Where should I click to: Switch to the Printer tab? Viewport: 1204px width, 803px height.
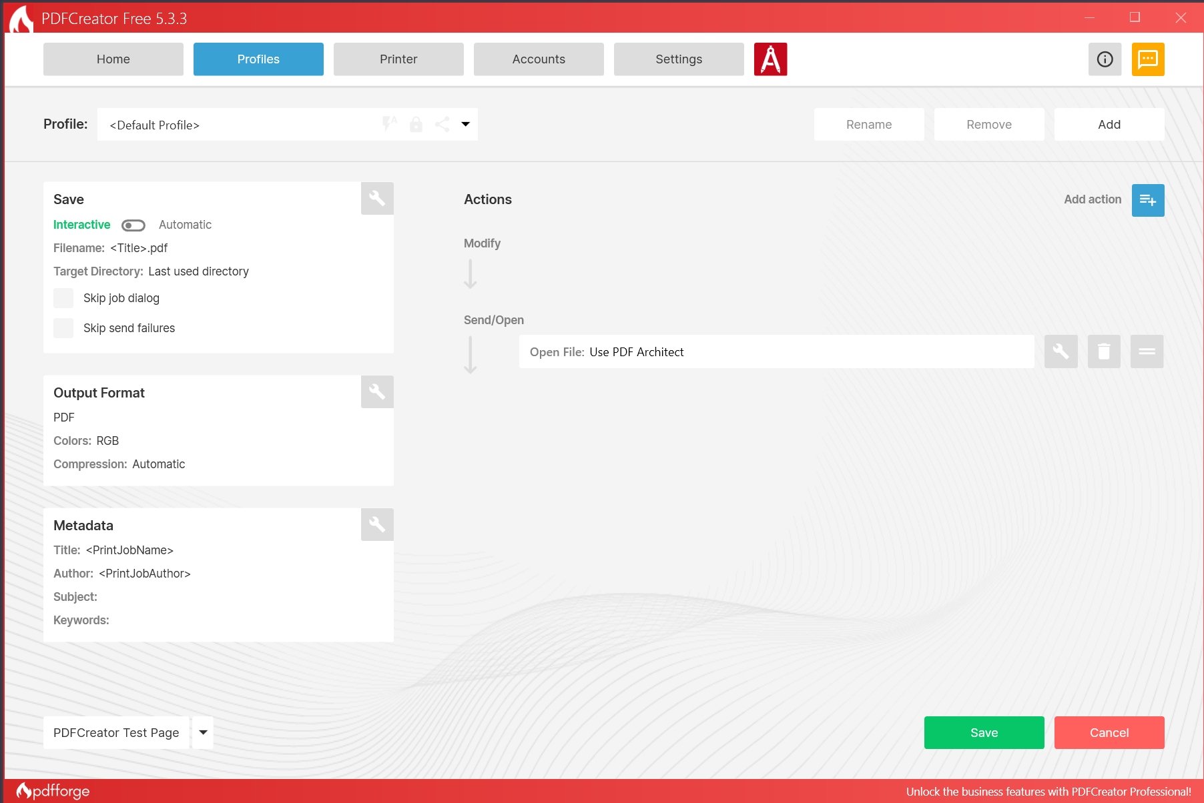pos(398,59)
